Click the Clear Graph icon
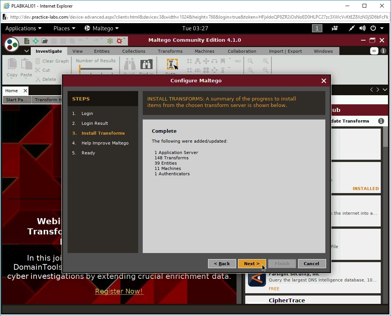The width and height of the screenshot is (391, 316). point(38,61)
